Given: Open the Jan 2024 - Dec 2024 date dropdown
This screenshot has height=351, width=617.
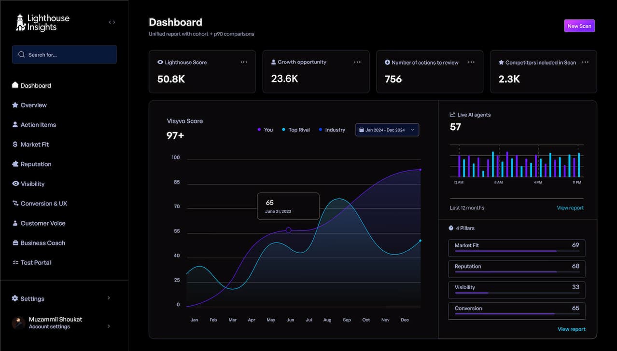Looking at the screenshot, I should [387, 130].
